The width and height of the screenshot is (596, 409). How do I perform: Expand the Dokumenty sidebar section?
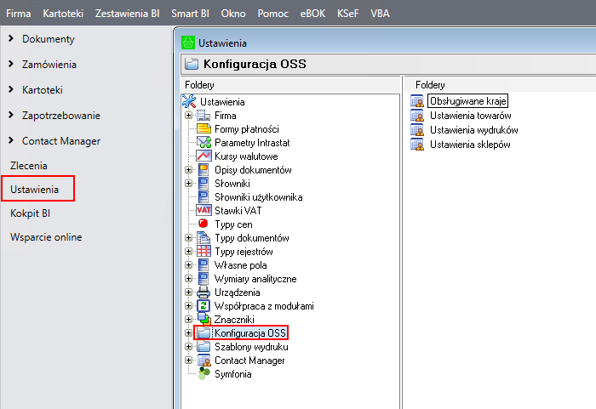[11, 39]
